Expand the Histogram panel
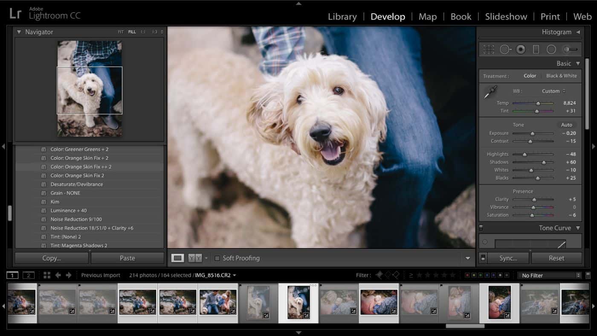 click(x=578, y=32)
